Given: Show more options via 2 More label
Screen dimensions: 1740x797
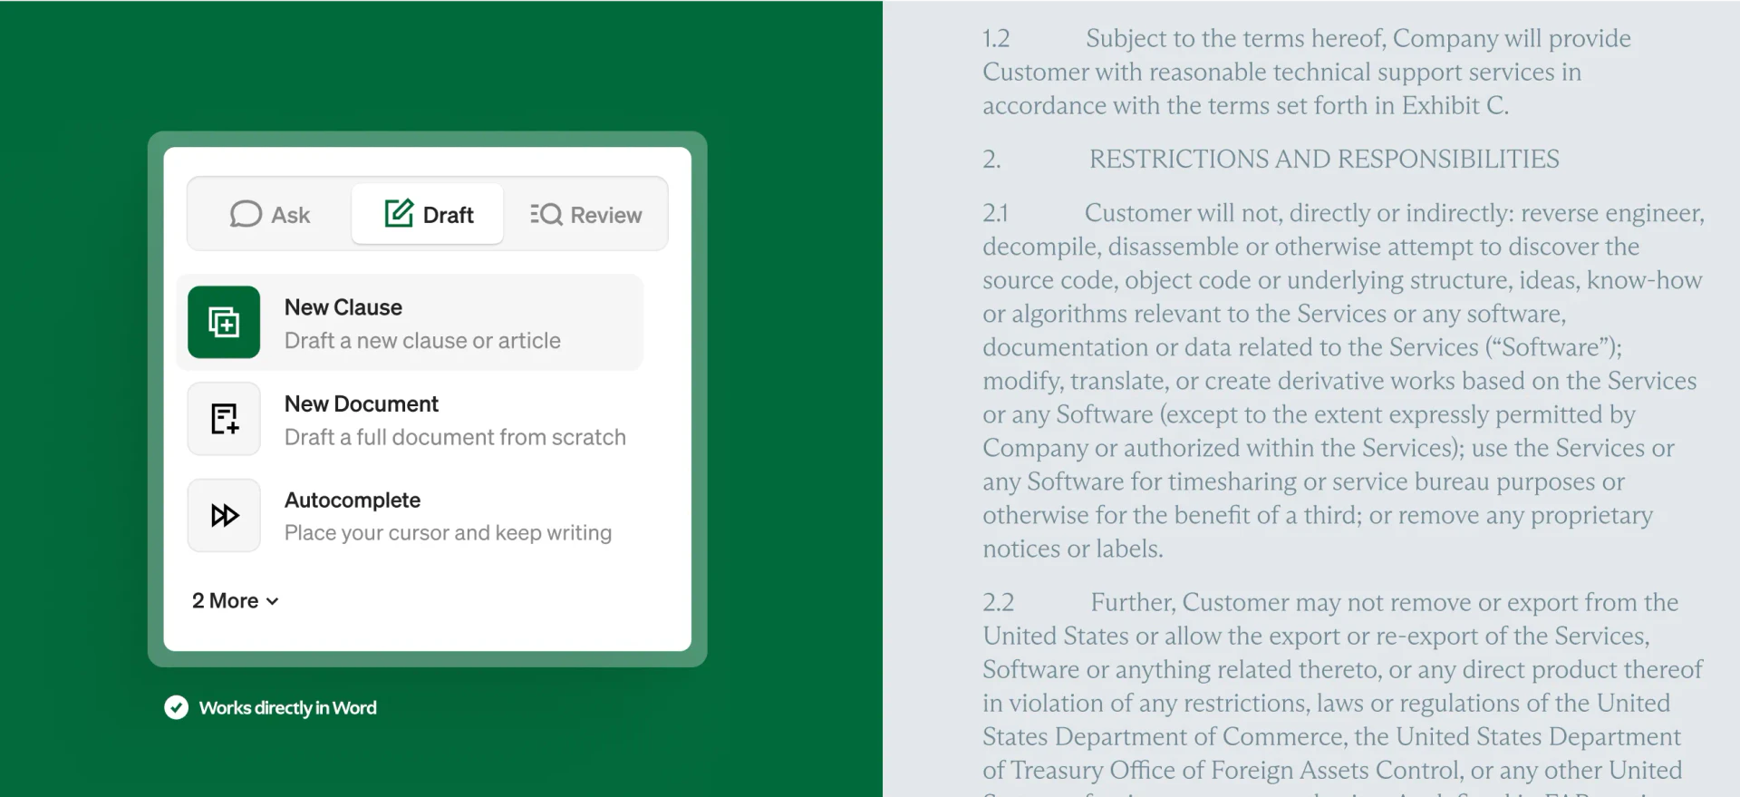Looking at the screenshot, I should point(225,600).
